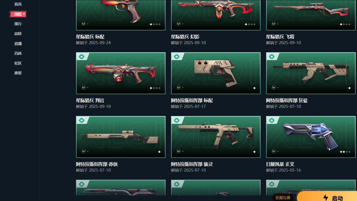The image size is (357, 201).
Task: Click the tier badge icon on 日耀风暴 正义 card
Action: pos(271,120)
